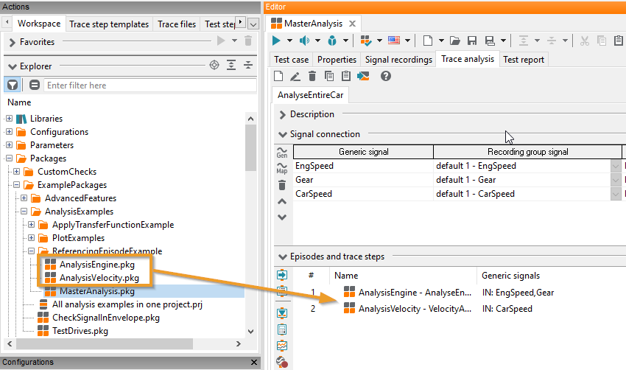
Task: Switch to the Workspace tab
Action: coord(39,24)
